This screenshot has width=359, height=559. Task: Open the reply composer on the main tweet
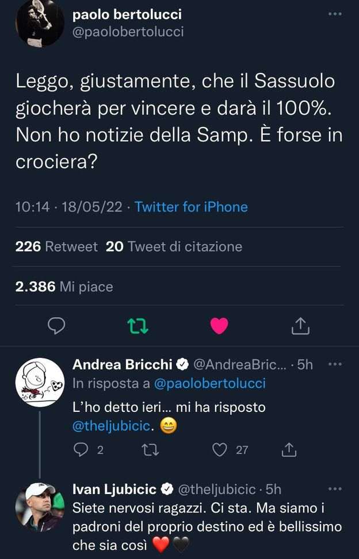point(56,326)
